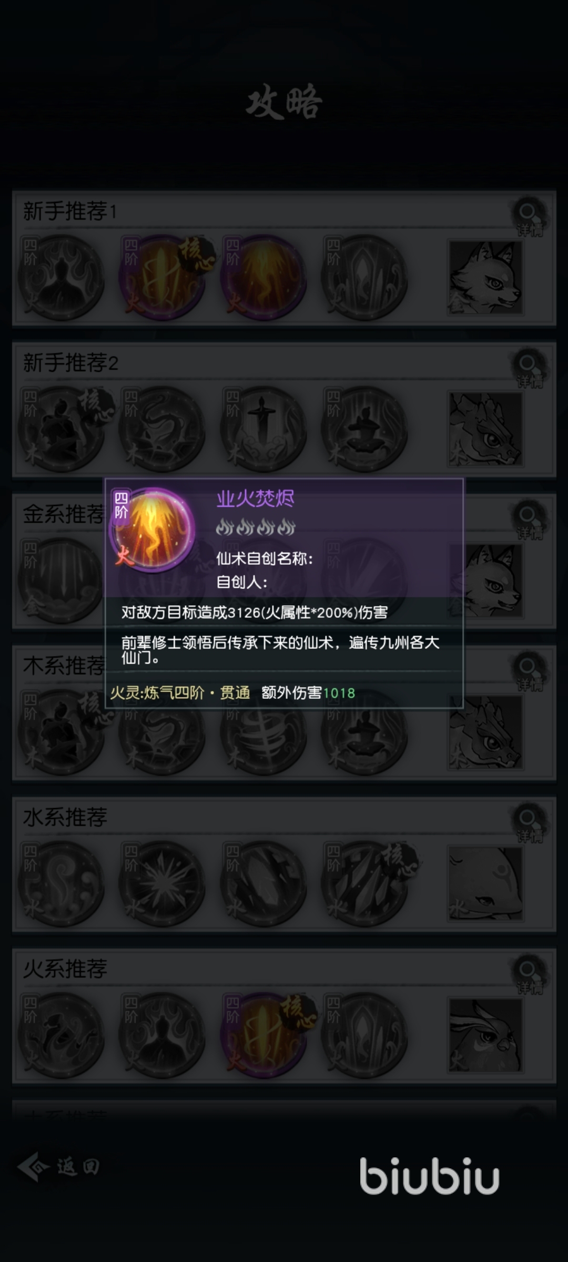Select the sword skill icon in 新手推荐2
The image size is (568, 1262).
pyautogui.click(x=264, y=429)
